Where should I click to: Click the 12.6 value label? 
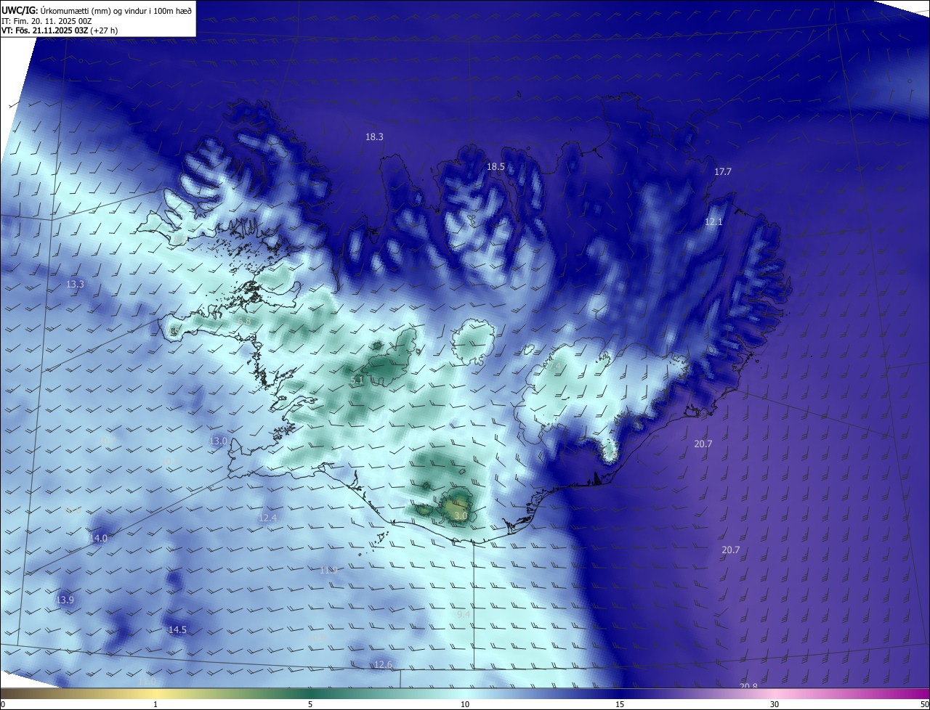pos(383,664)
